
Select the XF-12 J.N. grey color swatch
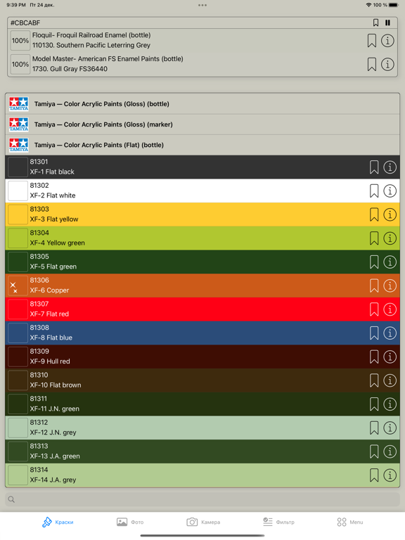18,428
